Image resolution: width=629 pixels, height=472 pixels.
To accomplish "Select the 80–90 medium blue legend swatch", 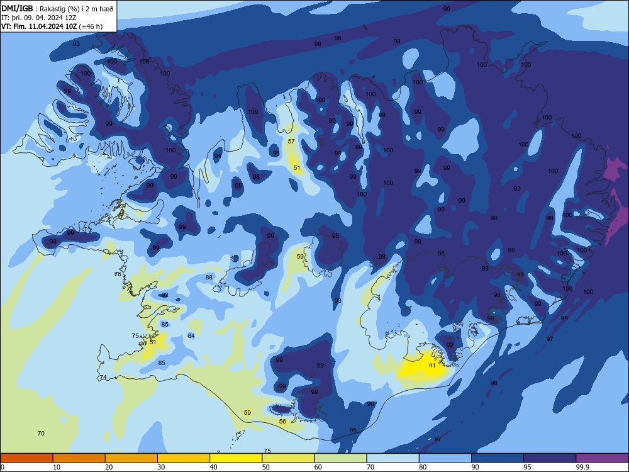I will coord(445,458).
